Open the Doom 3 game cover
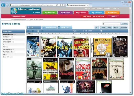Screen dimensions: 134x96 click(x=99, y=69)
